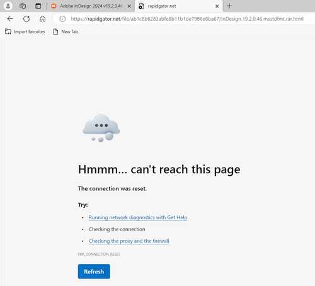Click "The connection was reset." message
The image size is (315, 286).
[x=112, y=188]
